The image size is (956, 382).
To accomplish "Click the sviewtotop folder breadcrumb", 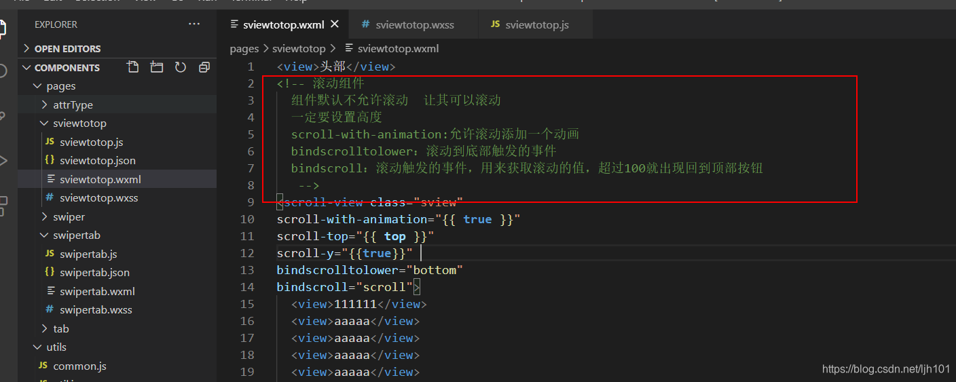I will coord(299,49).
